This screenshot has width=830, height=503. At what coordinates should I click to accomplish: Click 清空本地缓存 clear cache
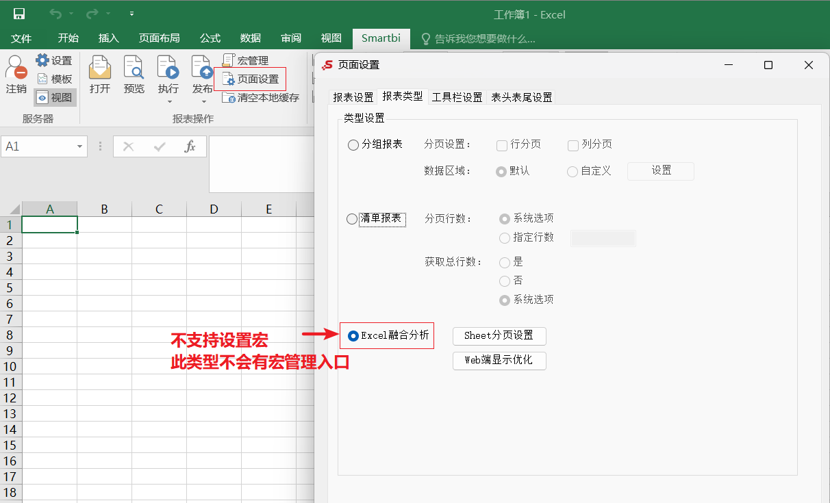coord(260,97)
